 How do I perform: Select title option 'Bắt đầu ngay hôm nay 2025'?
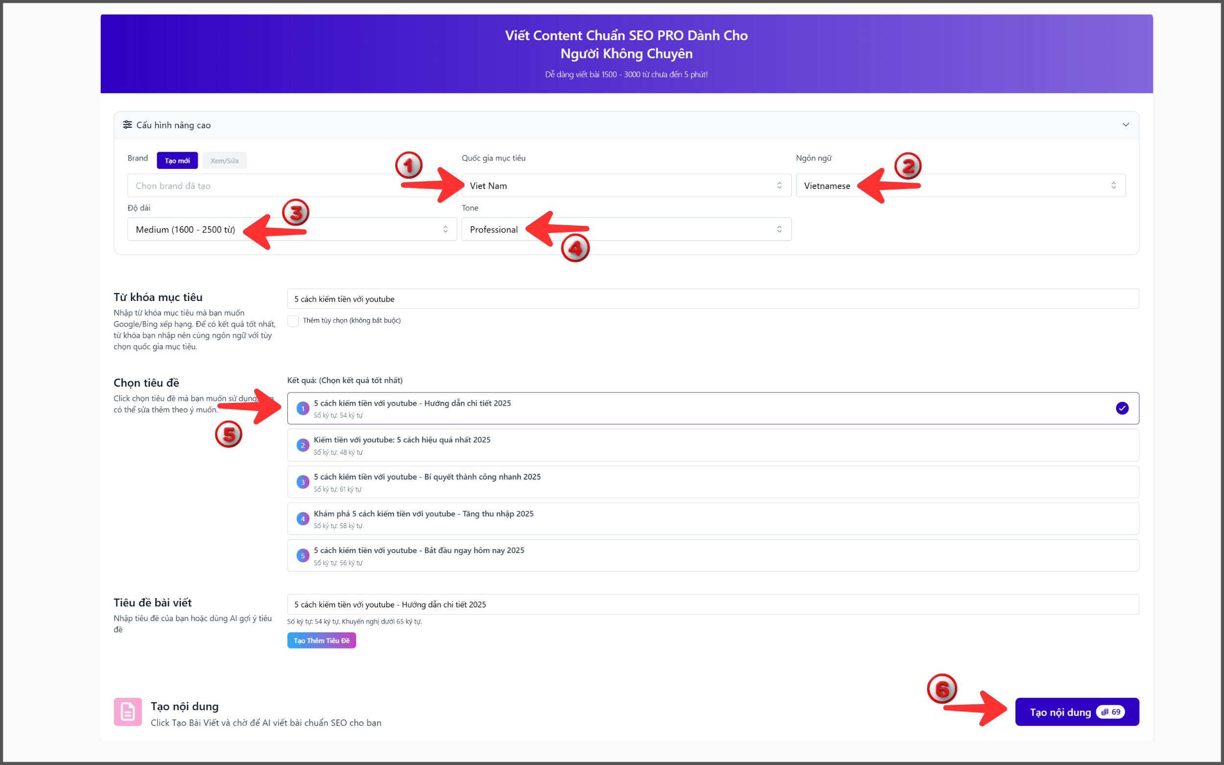coord(713,556)
